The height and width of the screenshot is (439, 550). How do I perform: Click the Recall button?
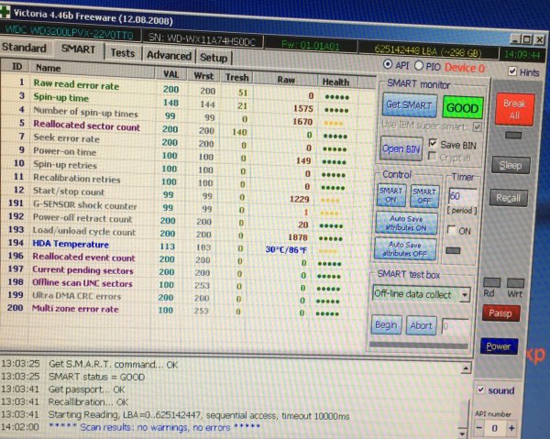tap(509, 198)
